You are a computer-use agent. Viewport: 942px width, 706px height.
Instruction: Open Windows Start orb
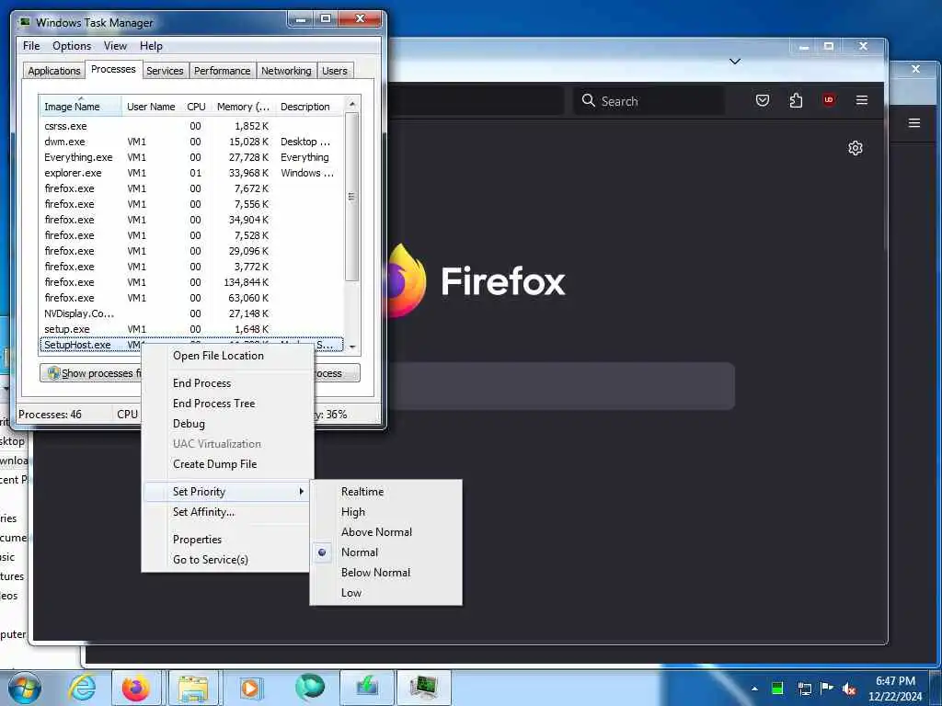point(25,688)
